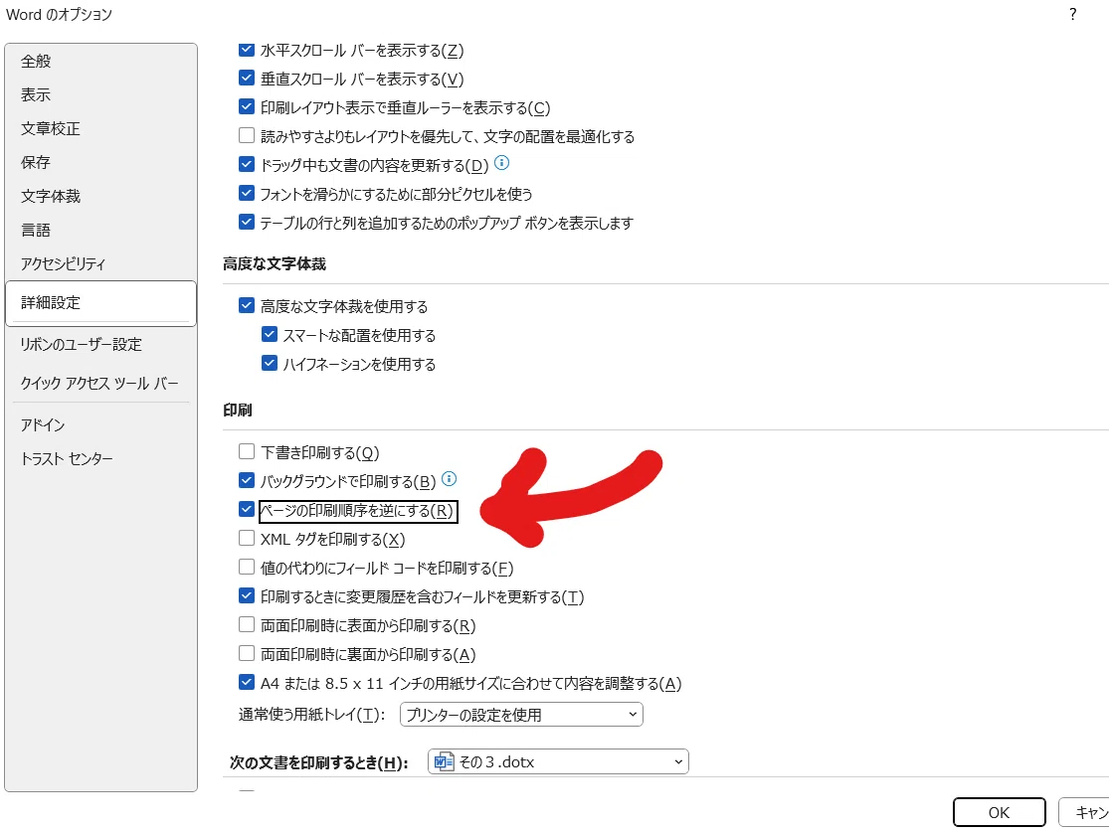
Task: Open the アドイン category
Action: 100,424
